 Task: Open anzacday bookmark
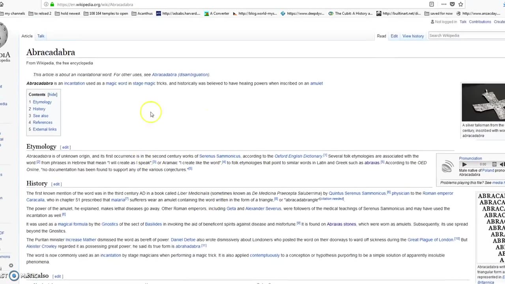click(478, 13)
